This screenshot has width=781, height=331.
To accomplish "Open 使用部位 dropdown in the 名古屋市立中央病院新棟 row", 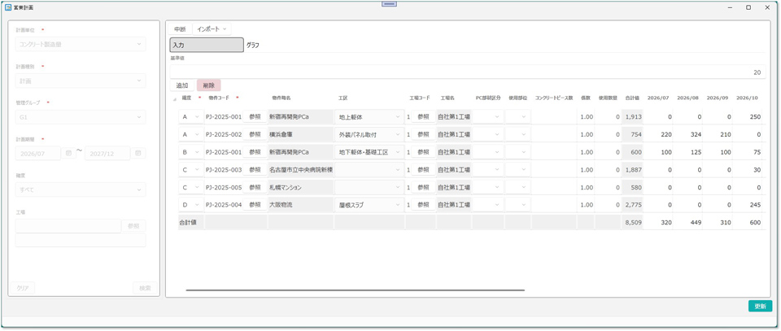I will (518, 170).
